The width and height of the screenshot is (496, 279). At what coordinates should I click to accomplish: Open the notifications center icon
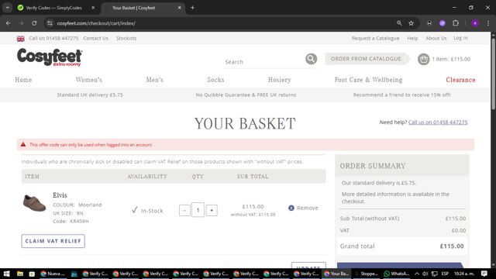(484, 274)
